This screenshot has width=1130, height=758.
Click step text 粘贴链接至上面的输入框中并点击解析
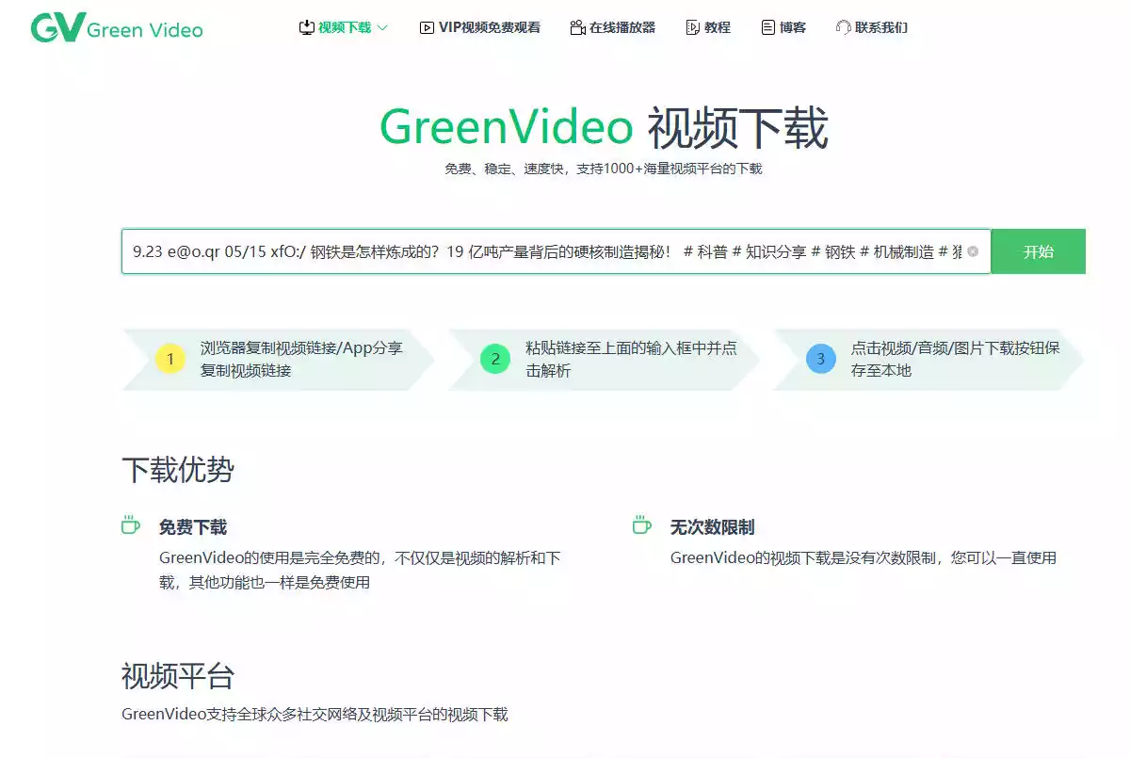pyautogui.click(x=631, y=359)
